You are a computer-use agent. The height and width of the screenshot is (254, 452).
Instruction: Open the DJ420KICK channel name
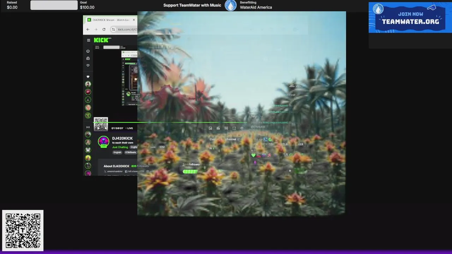coord(123,138)
